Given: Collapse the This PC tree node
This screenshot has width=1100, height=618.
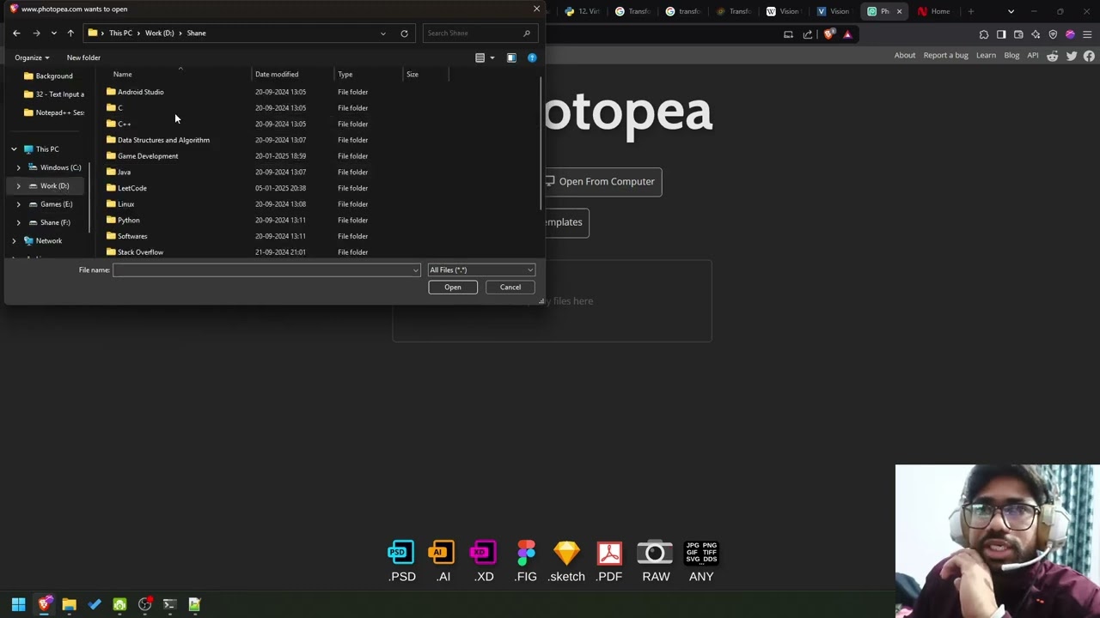Looking at the screenshot, I should click(x=14, y=149).
